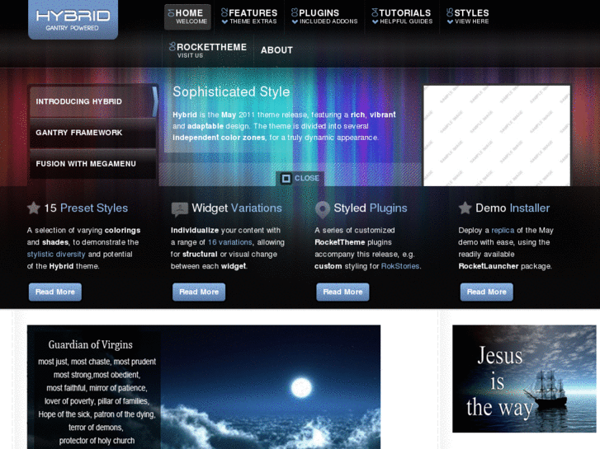Click the square icon beside Close
Screen dimensions: 600x449
[286, 179]
